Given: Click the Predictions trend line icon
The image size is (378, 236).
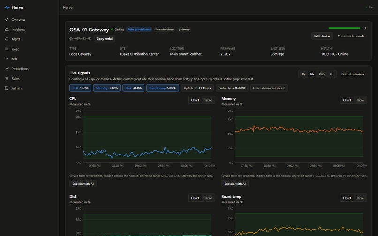Looking at the screenshot, I should (x=7, y=69).
